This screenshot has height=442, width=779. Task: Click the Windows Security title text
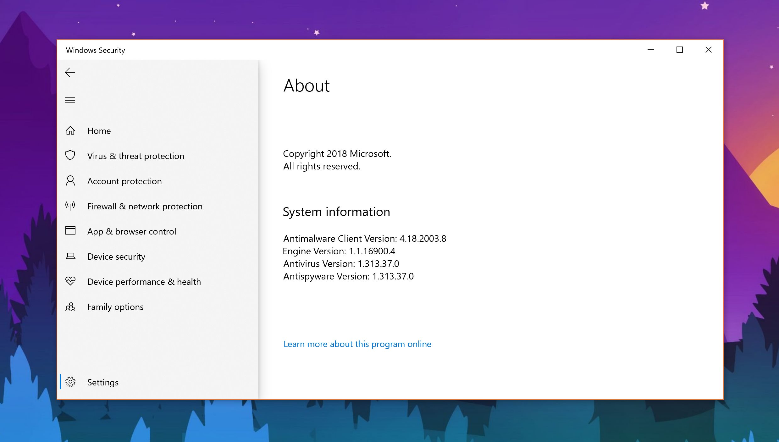(x=96, y=50)
